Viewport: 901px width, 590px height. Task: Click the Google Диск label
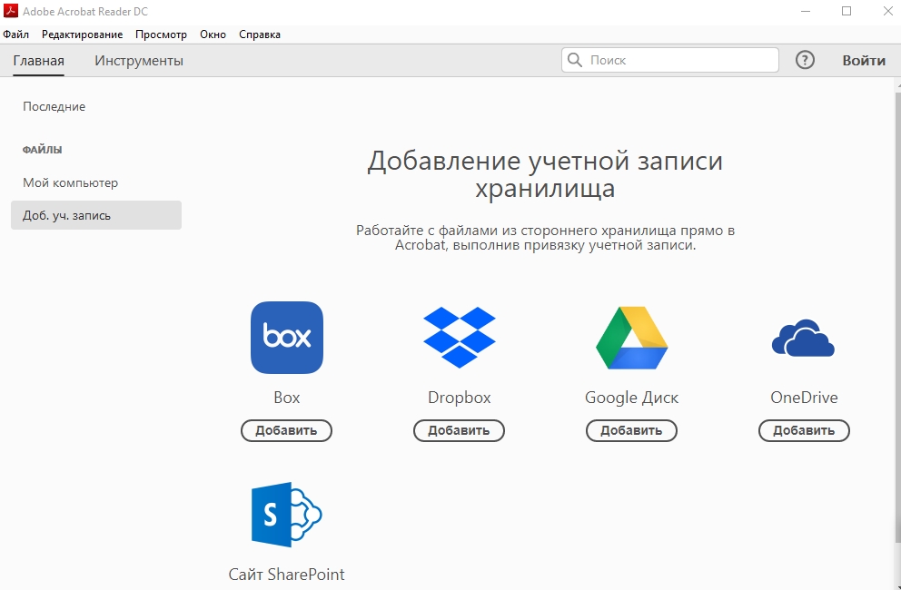(x=631, y=398)
